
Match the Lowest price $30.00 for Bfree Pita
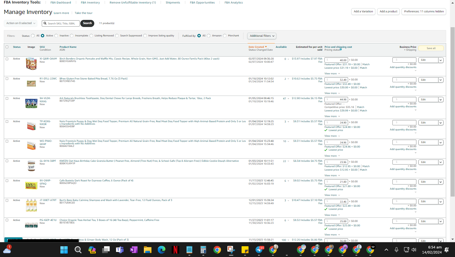pos(363,87)
